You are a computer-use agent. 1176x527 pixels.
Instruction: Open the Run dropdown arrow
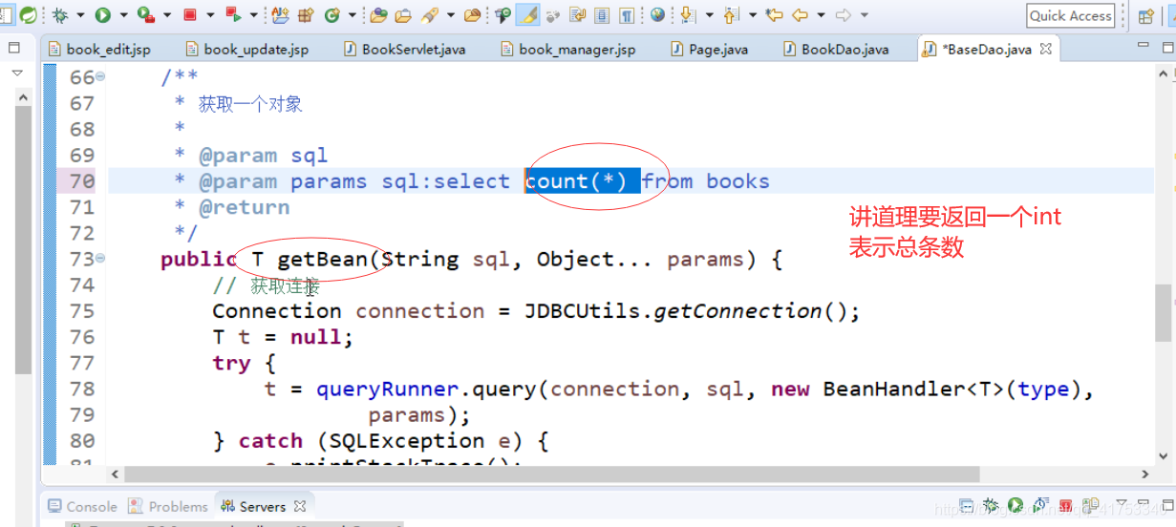coord(122,16)
